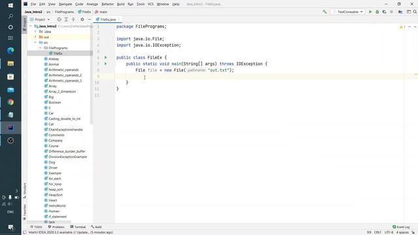The image size is (418, 235).
Task: Open the TODO tool window
Action: [x=37, y=227]
